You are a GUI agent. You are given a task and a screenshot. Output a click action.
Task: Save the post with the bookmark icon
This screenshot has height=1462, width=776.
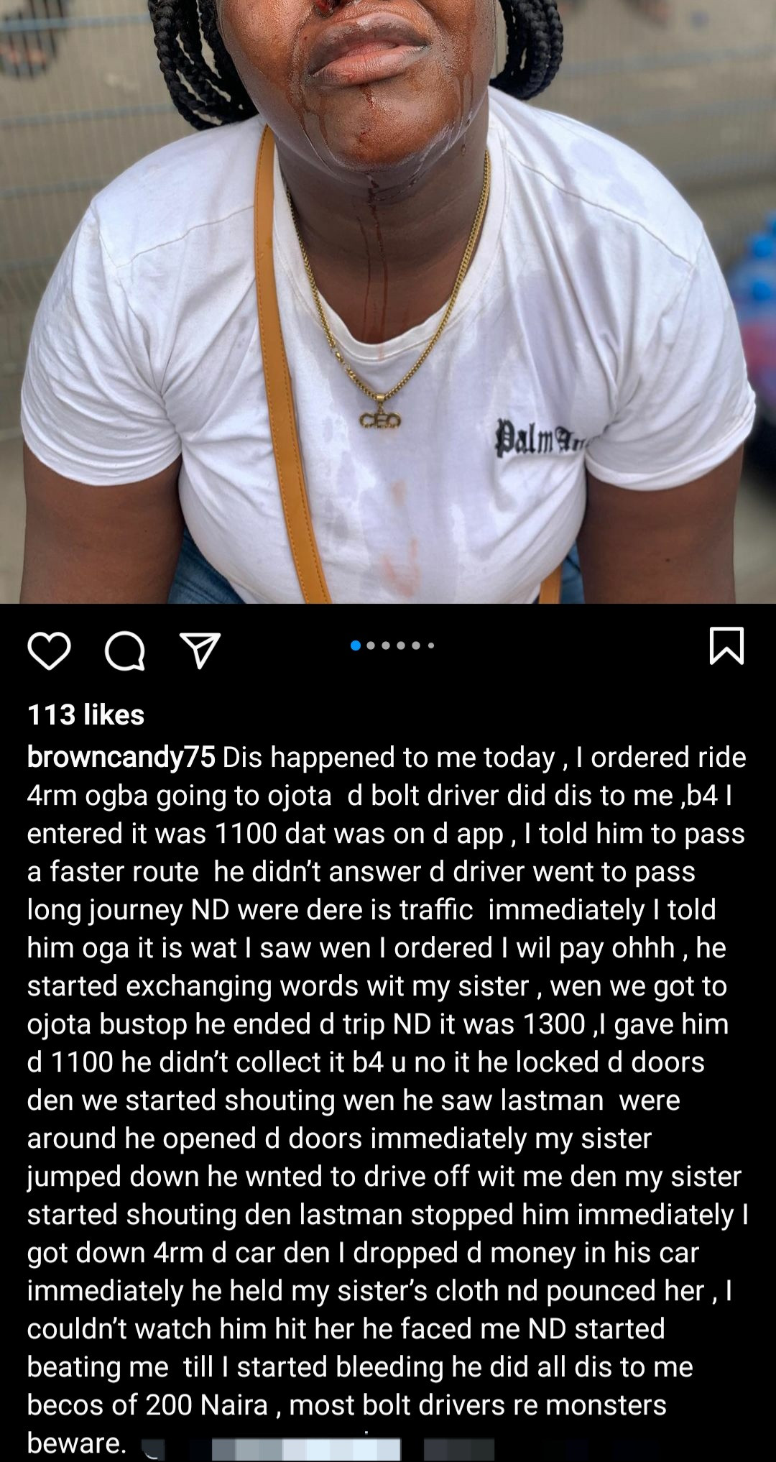point(726,645)
